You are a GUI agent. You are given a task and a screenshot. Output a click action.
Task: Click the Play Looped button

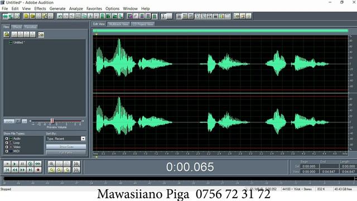pos(38,164)
